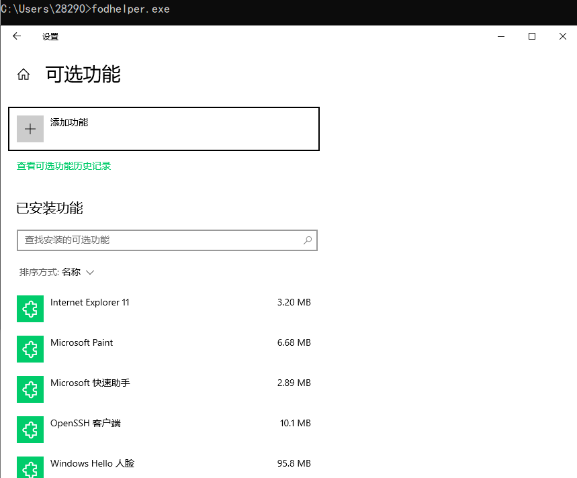Click the plus icon to add a feature
The image size is (577, 478).
[x=30, y=129]
